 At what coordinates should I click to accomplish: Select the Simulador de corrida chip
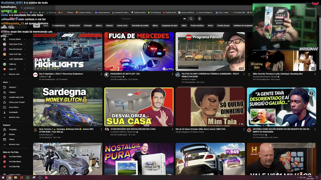(140, 25)
